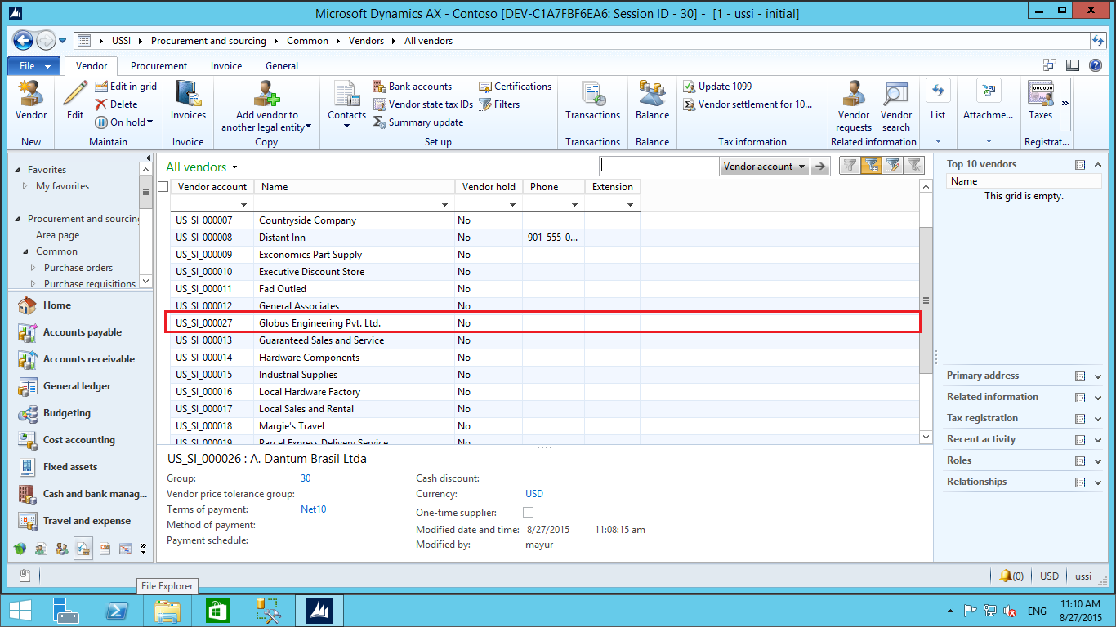Open the Vendor account filter field dropdown
1116x627 pixels.
click(764, 167)
